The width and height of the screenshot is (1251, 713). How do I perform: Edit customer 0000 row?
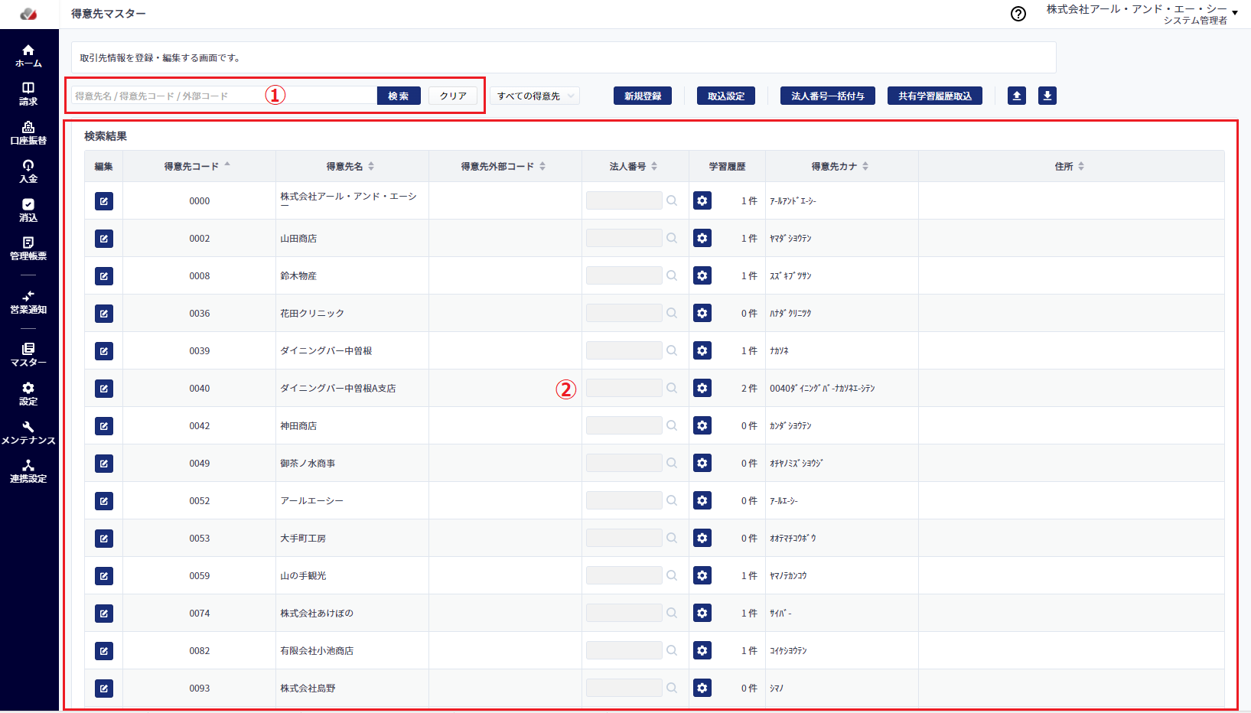[104, 201]
